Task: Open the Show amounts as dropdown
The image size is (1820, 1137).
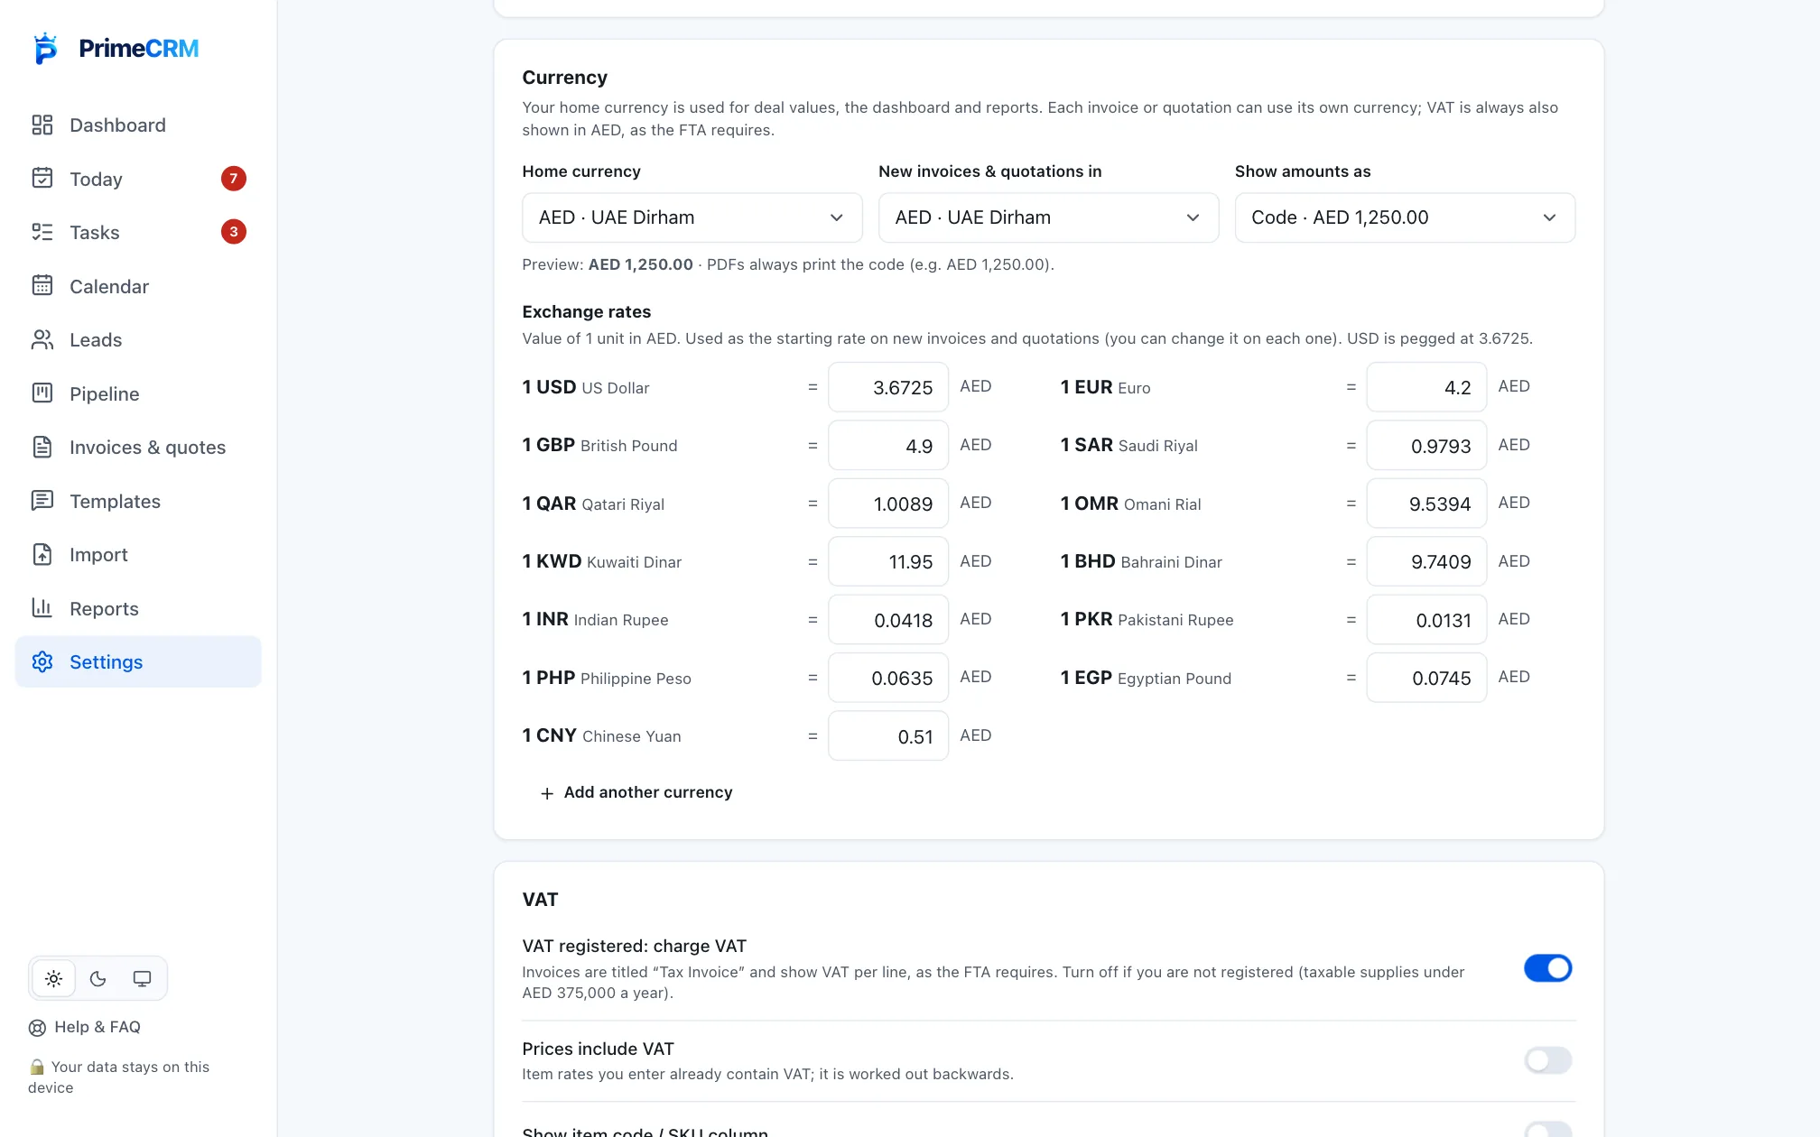Action: tap(1405, 217)
